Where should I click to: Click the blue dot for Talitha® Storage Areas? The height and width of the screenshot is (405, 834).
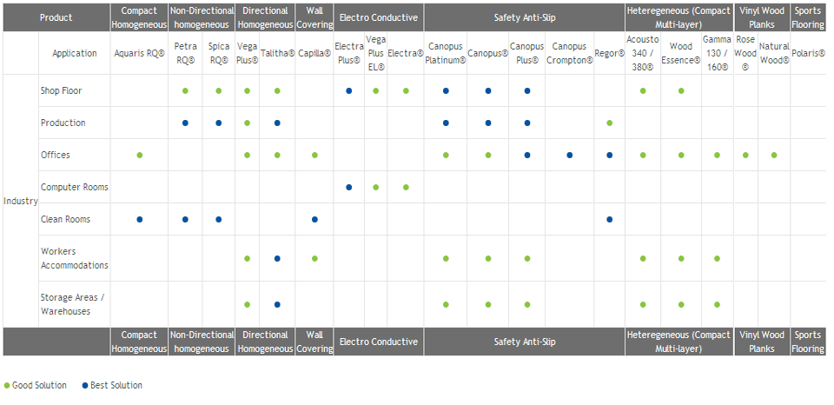277,304
